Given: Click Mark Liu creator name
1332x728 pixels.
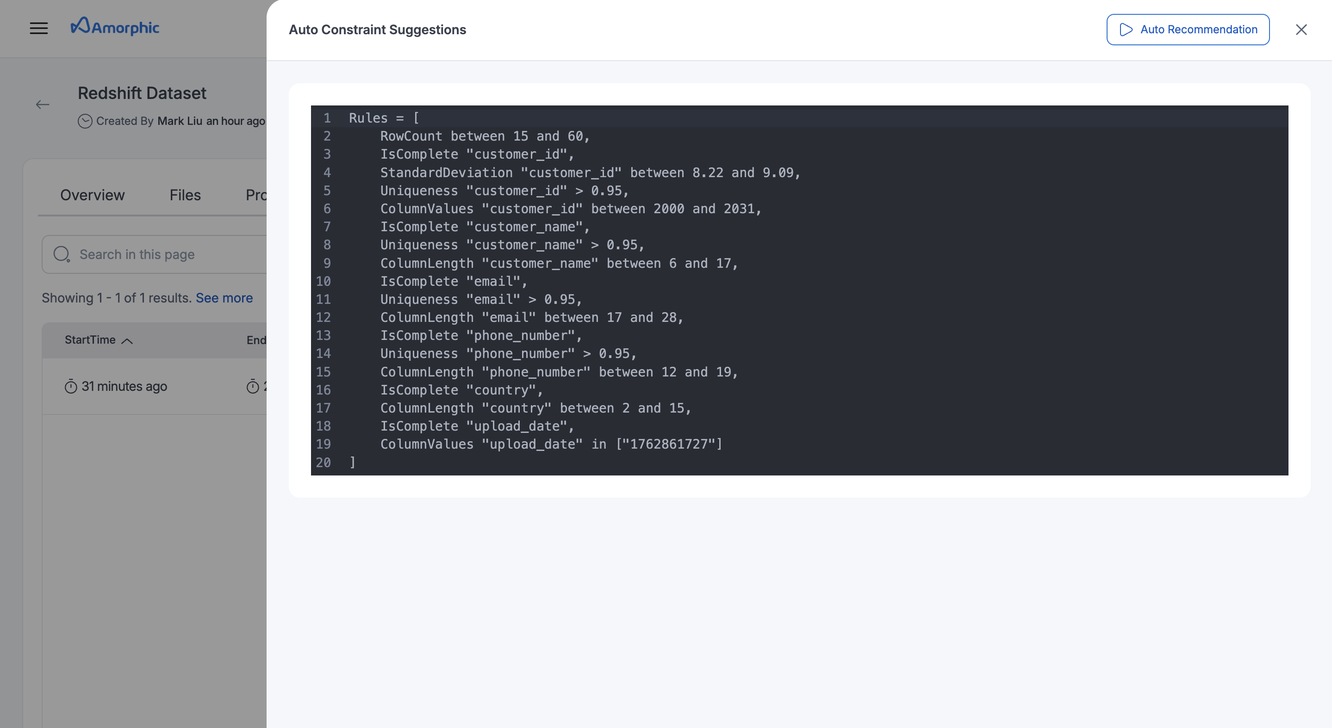Looking at the screenshot, I should pos(180,121).
